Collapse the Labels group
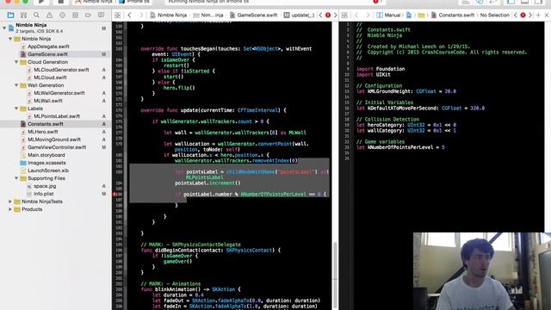551x310 pixels. [x=16, y=108]
